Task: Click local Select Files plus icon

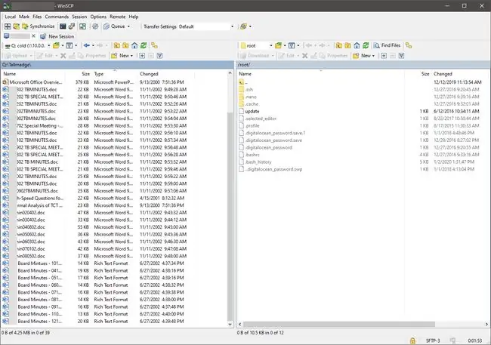Action: [142, 56]
